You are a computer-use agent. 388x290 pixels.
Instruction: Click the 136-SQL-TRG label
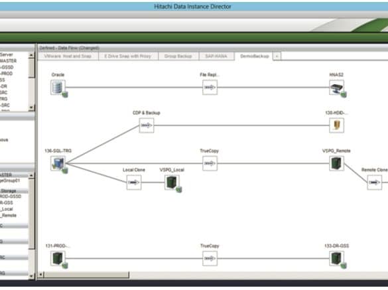[58, 151]
